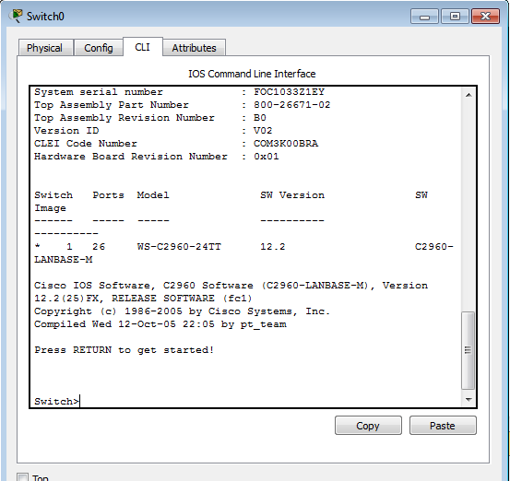The width and height of the screenshot is (510, 481).
Task: Click the 'SW Version' column header
Action: (x=292, y=195)
